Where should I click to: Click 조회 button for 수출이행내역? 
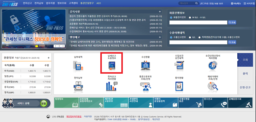tap(232, 42)
